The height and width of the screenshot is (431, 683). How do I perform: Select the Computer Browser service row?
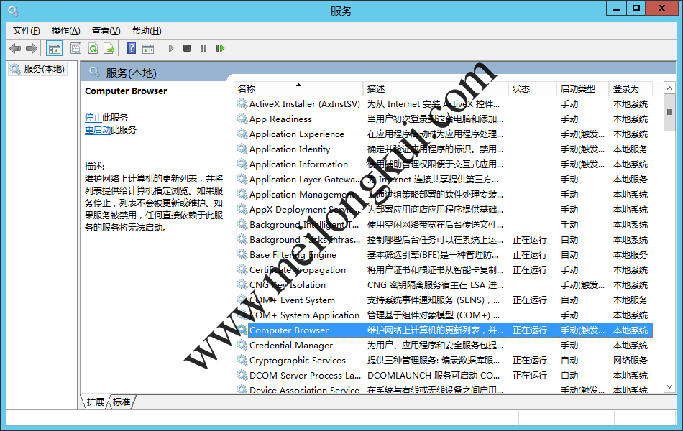[x=444, y=330]
